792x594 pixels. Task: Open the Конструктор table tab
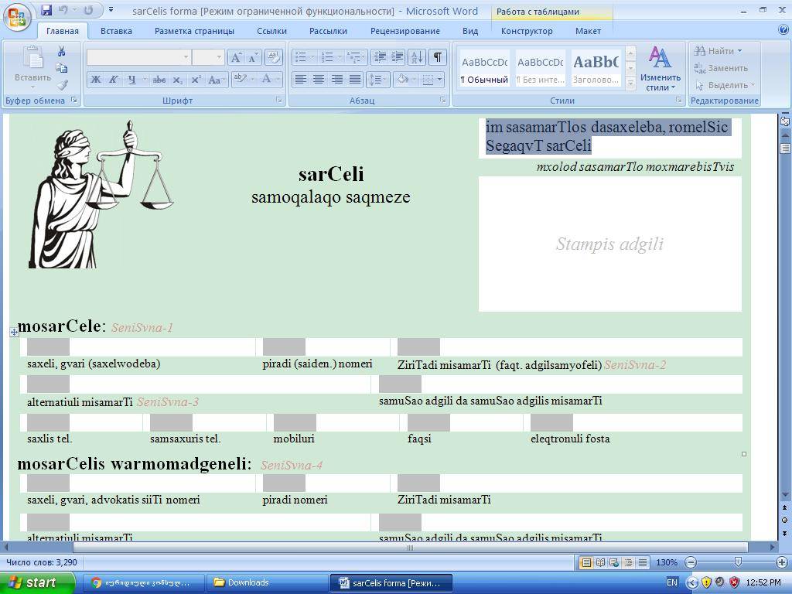tap(527, 31)
